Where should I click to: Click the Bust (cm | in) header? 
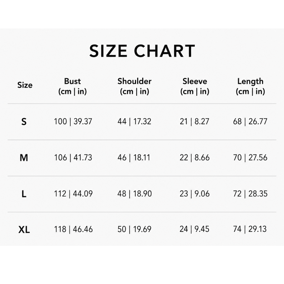pos(72,86)
